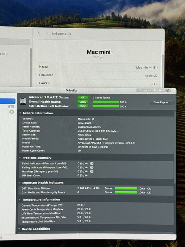Click the Save Report... button
This screenshot has width=185, height=247.
162,102
